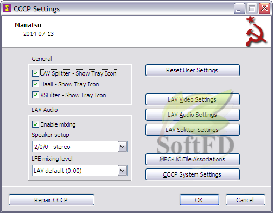Click the Manatsu version name text
Viewport: 273px width, 213px height.
28,25
